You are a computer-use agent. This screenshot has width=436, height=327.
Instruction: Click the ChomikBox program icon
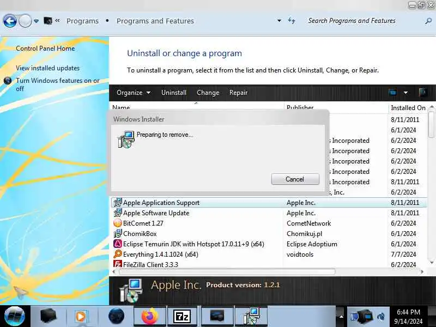[x=118, y=233]
